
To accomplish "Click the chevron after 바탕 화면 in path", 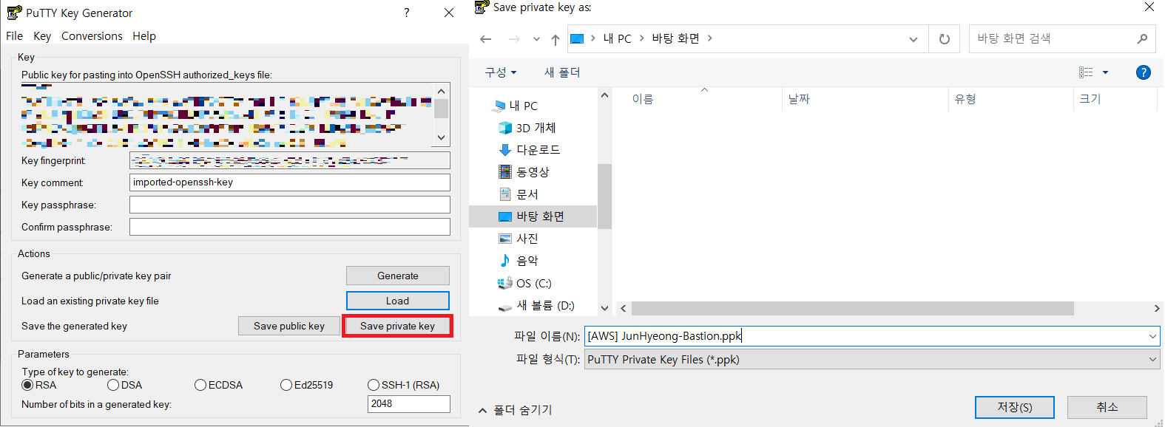I will tap(709, 38).
